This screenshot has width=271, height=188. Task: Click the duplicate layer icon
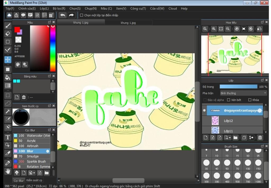pos(244,137)
